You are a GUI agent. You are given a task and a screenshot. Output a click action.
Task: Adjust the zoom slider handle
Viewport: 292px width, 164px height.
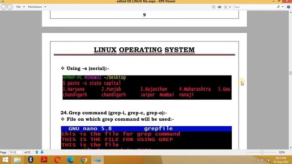262,152
